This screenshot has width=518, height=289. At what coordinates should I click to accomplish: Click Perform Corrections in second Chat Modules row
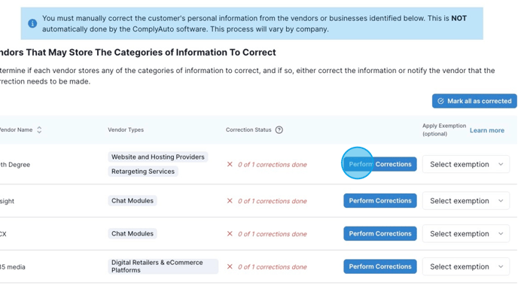pyautogui.click(x=380, y=234)
